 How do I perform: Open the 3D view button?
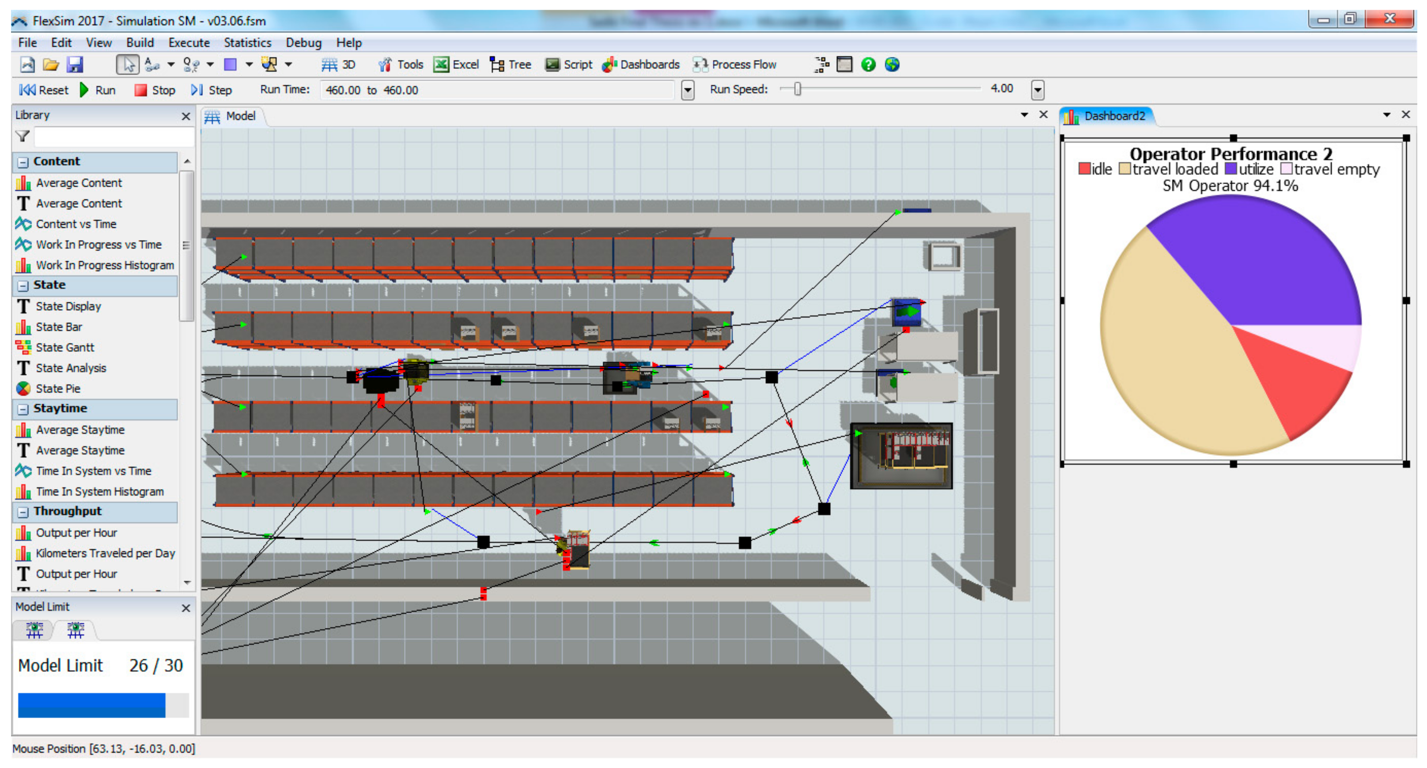tap(338, 65)
